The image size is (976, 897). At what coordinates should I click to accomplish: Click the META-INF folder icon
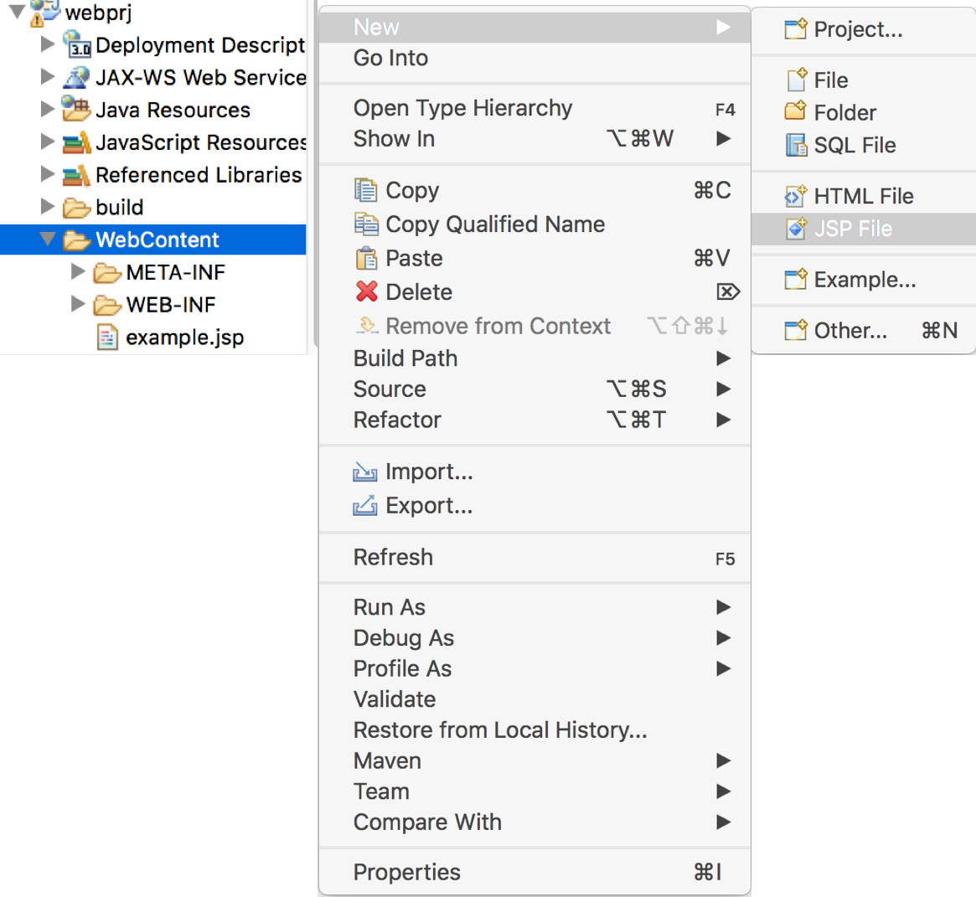pyautogui.click(x=107, y=272)
